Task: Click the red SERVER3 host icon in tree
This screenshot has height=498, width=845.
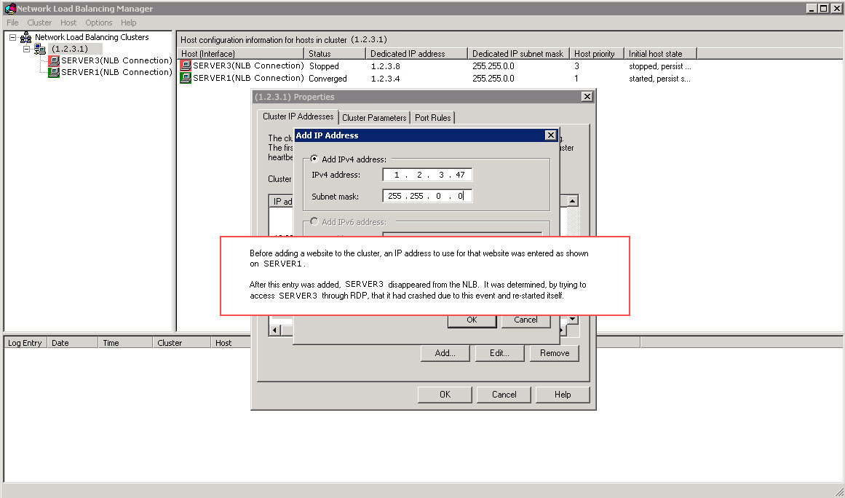Action: (53, 60)
